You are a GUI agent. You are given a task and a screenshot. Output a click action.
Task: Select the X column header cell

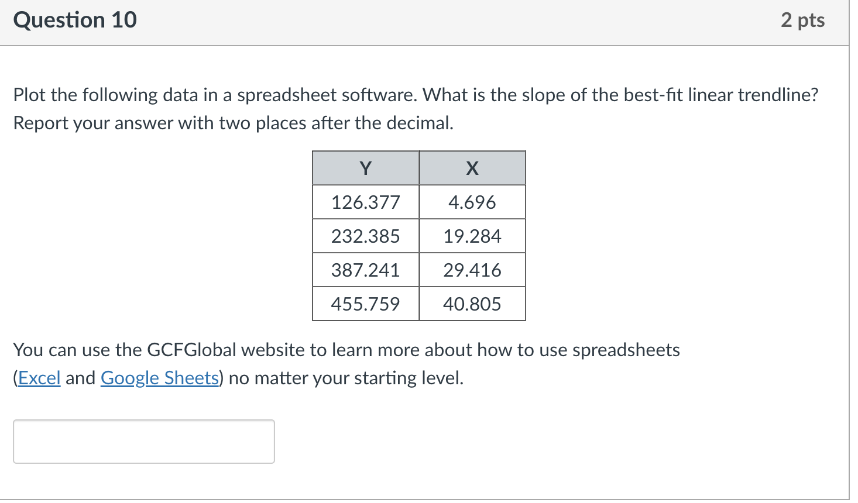pyautogui.click(x=472, y=168)
